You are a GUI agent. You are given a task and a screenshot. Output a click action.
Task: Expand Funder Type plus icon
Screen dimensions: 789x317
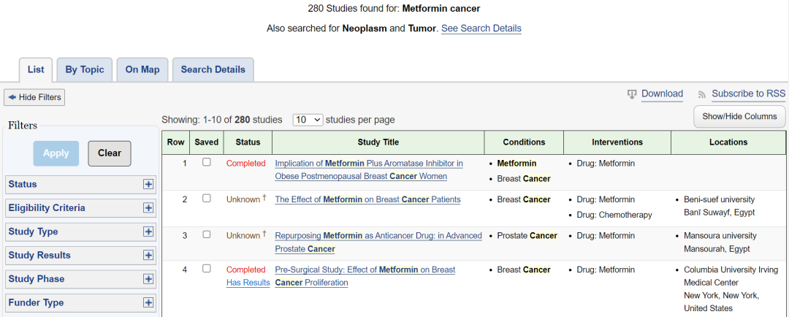click(148, 302)
